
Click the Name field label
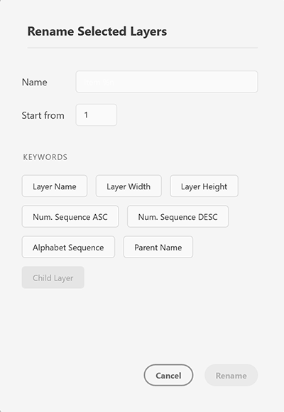tap(34, 83)
